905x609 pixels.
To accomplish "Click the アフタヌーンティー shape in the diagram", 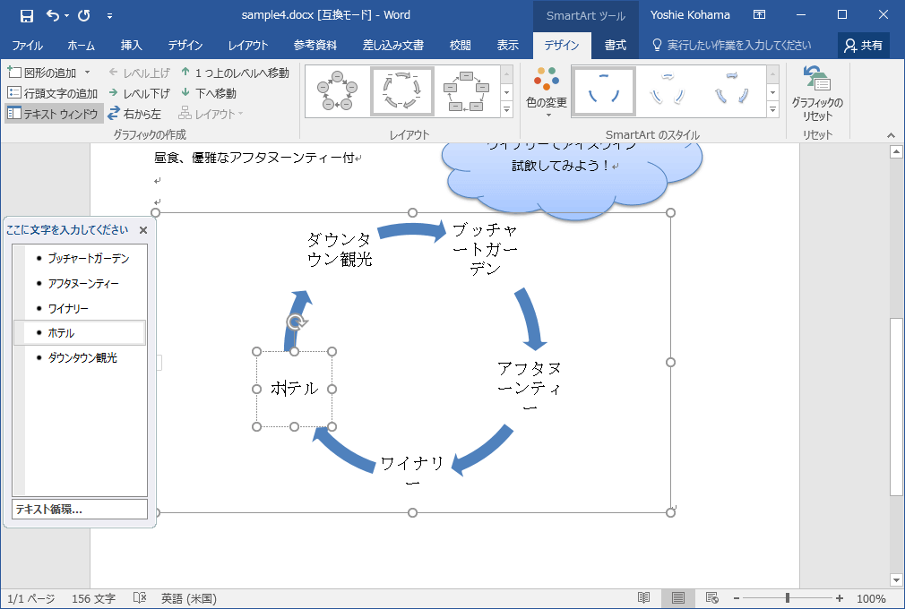I will coord(530,388).
